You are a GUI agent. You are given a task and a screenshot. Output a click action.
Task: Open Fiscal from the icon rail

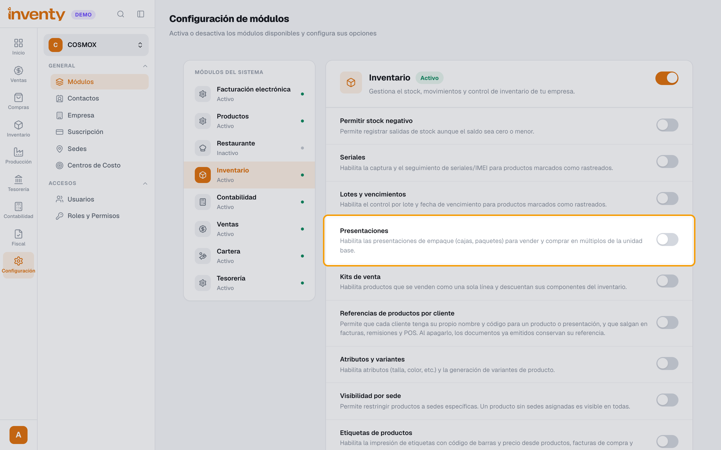point(19,238)
